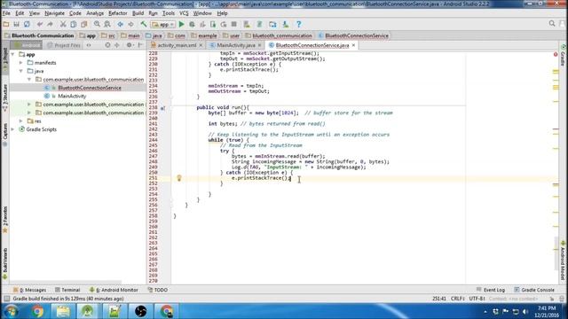Open the Event Log

[x=491, y=290]
